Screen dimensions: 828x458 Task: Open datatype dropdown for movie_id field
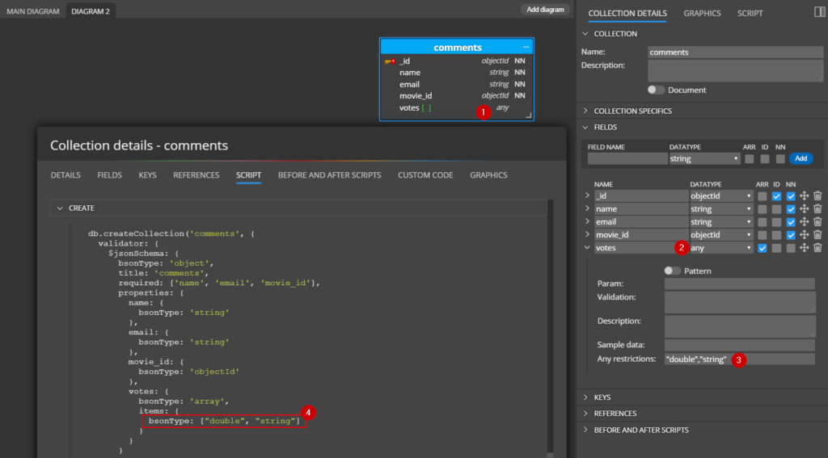(x=720, y=235)
